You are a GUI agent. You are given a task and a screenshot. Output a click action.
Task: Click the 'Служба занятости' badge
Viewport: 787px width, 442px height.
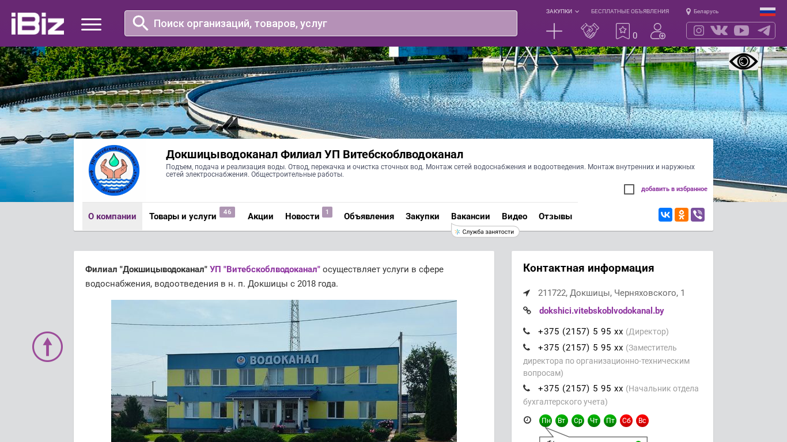coord(485,231)
